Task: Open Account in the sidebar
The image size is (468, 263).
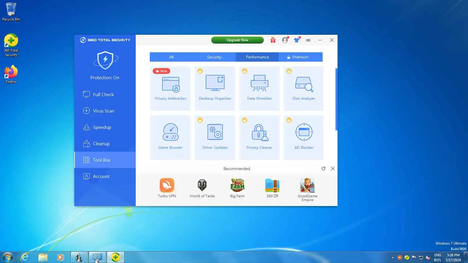Action: coord(105,176)
